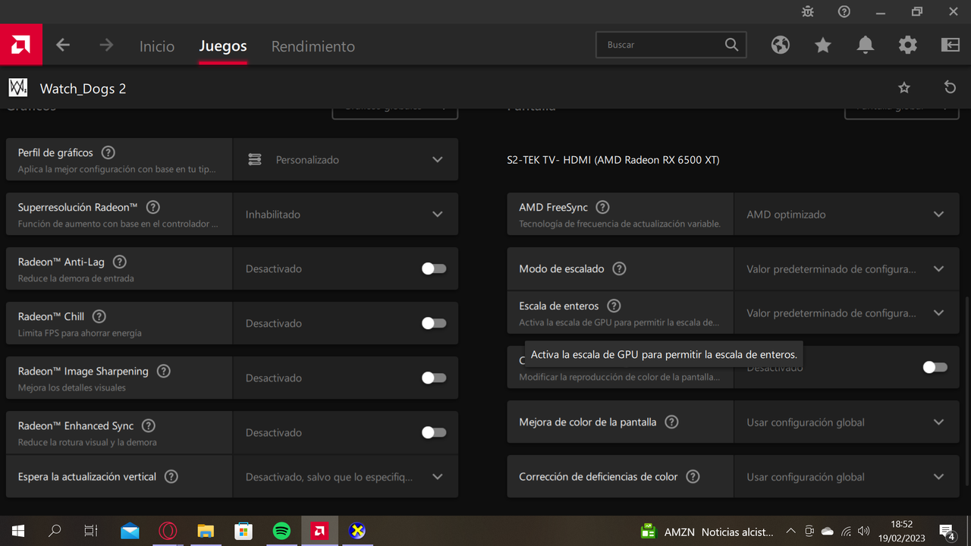Screen dimensions: 971x546
Task: Go back with the left arrow
Action: click(63, 45)
